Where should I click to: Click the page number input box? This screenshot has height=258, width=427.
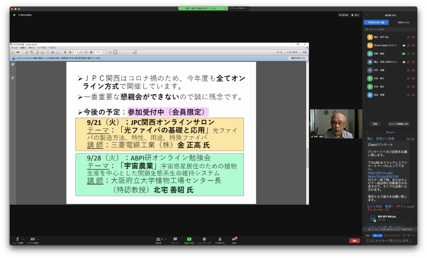click(75, 52)
